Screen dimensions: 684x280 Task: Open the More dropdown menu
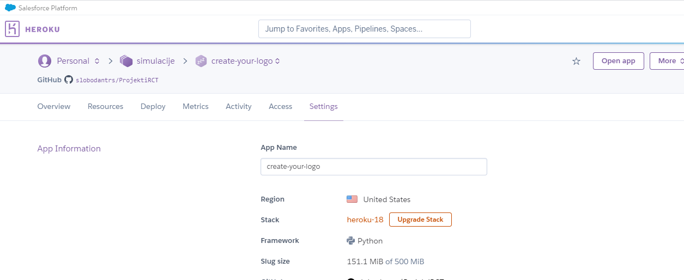click(x=667, y=61)
